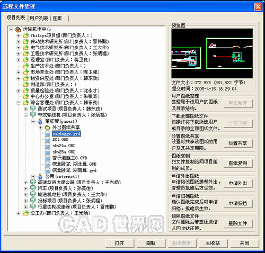The height and width of the screenshot is (253, 265).
Task: Click the folder icon next to 经理室
Action: coord(25,60)
